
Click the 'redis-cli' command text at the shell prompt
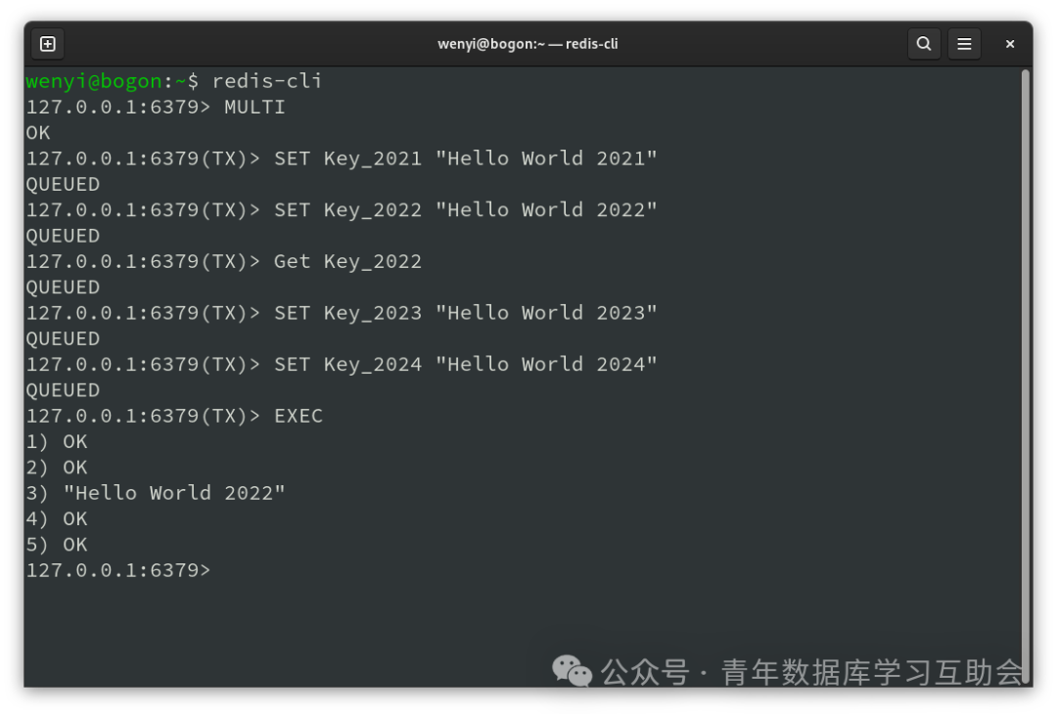tap(267, 81)
